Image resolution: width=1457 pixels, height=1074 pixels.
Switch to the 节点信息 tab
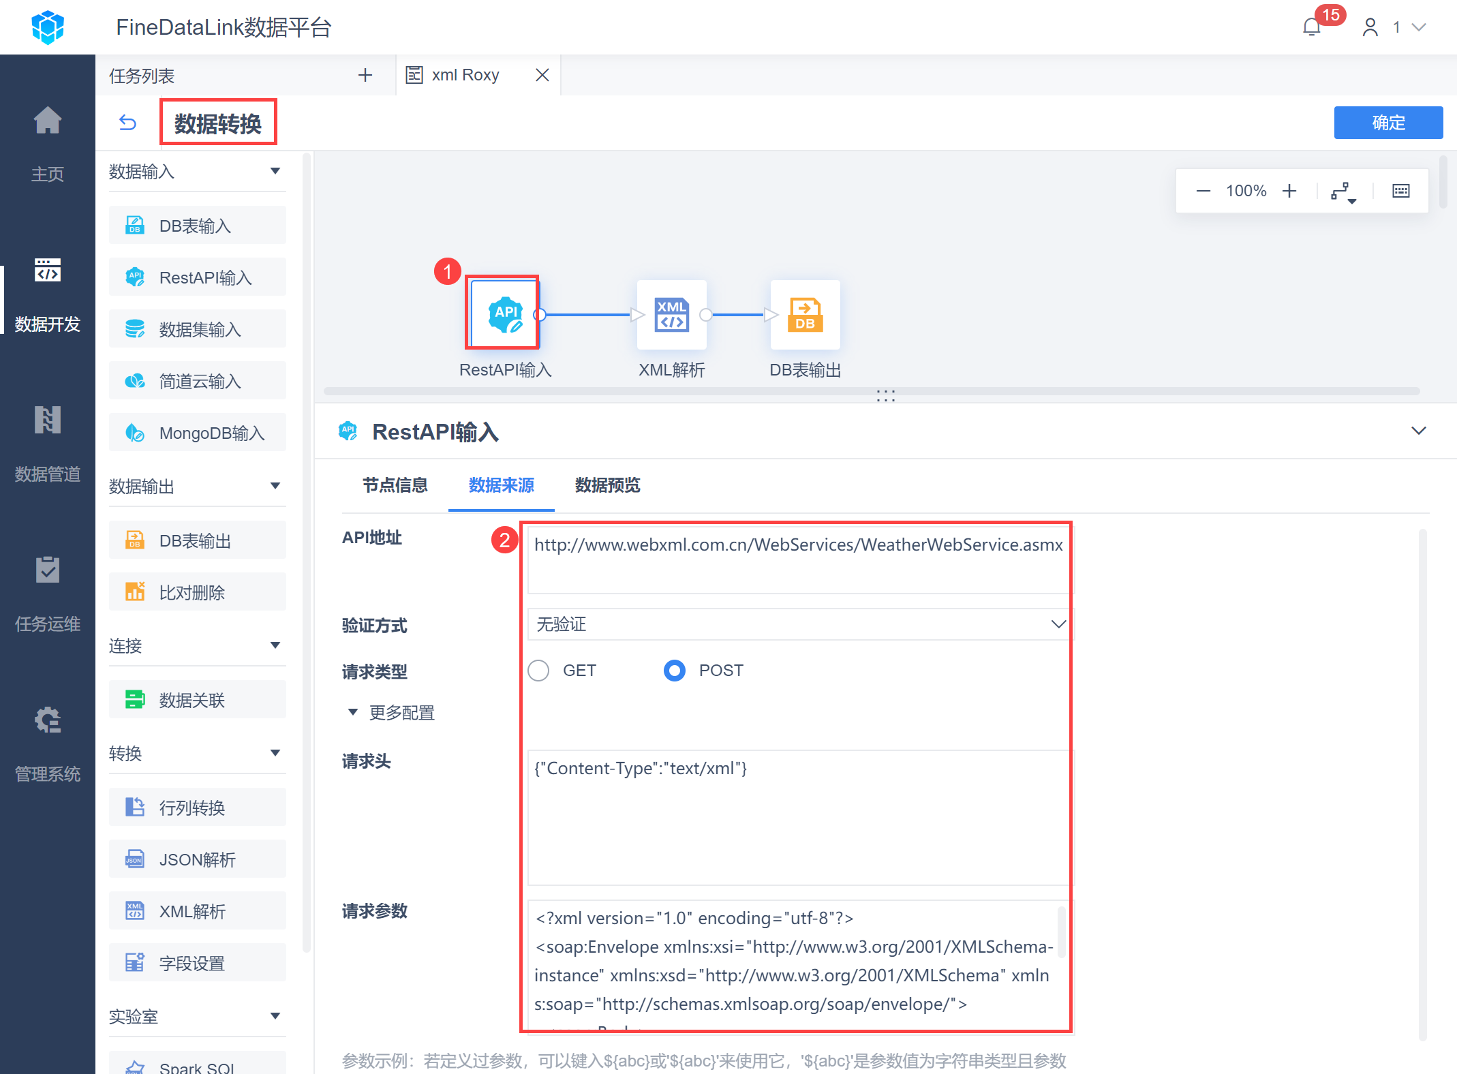point(395,485)
